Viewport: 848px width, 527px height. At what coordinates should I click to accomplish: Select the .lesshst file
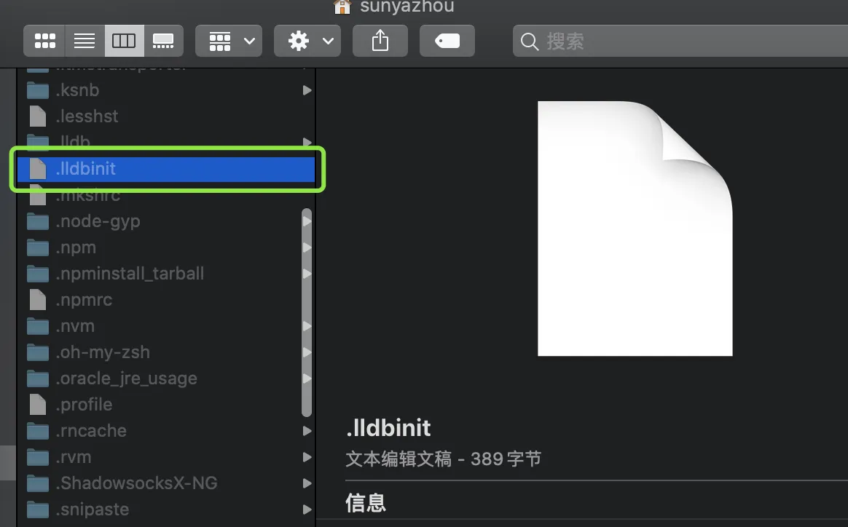(87, 116)
